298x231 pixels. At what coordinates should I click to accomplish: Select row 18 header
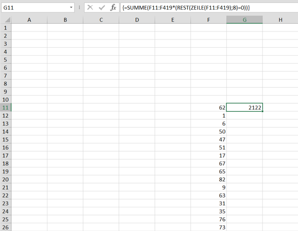tap(5, 163)
